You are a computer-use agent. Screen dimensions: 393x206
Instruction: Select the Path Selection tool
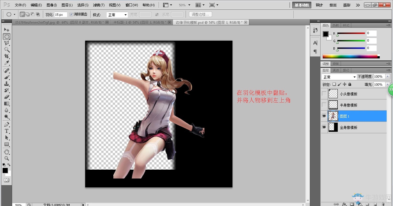pos(7,138)
